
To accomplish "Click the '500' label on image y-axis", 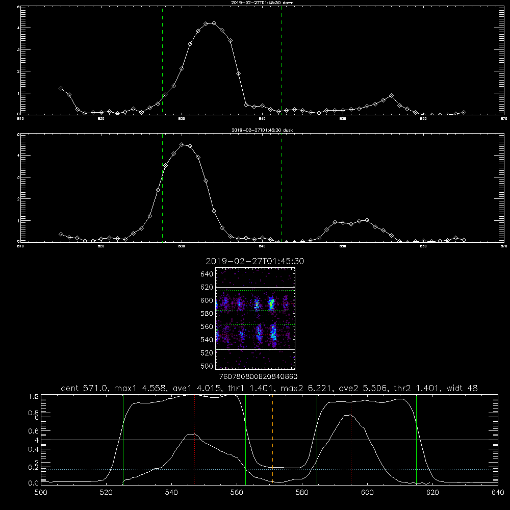I will click(207, 366).
